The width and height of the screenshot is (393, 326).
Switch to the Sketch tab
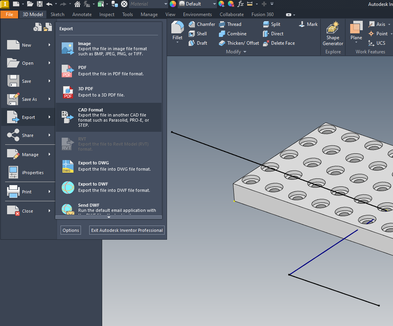57,15
